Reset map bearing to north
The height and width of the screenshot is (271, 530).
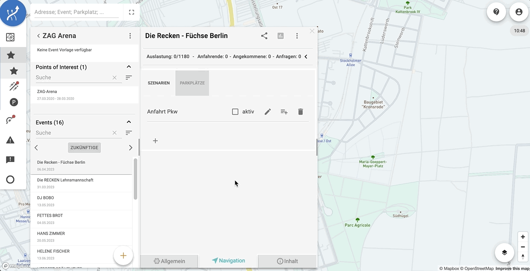(x=523, y=256)
